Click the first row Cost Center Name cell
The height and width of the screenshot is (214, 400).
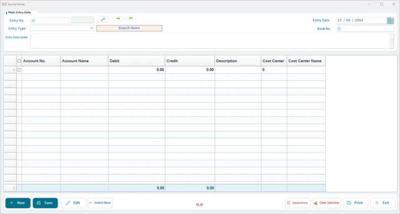[x=306, y=70]
